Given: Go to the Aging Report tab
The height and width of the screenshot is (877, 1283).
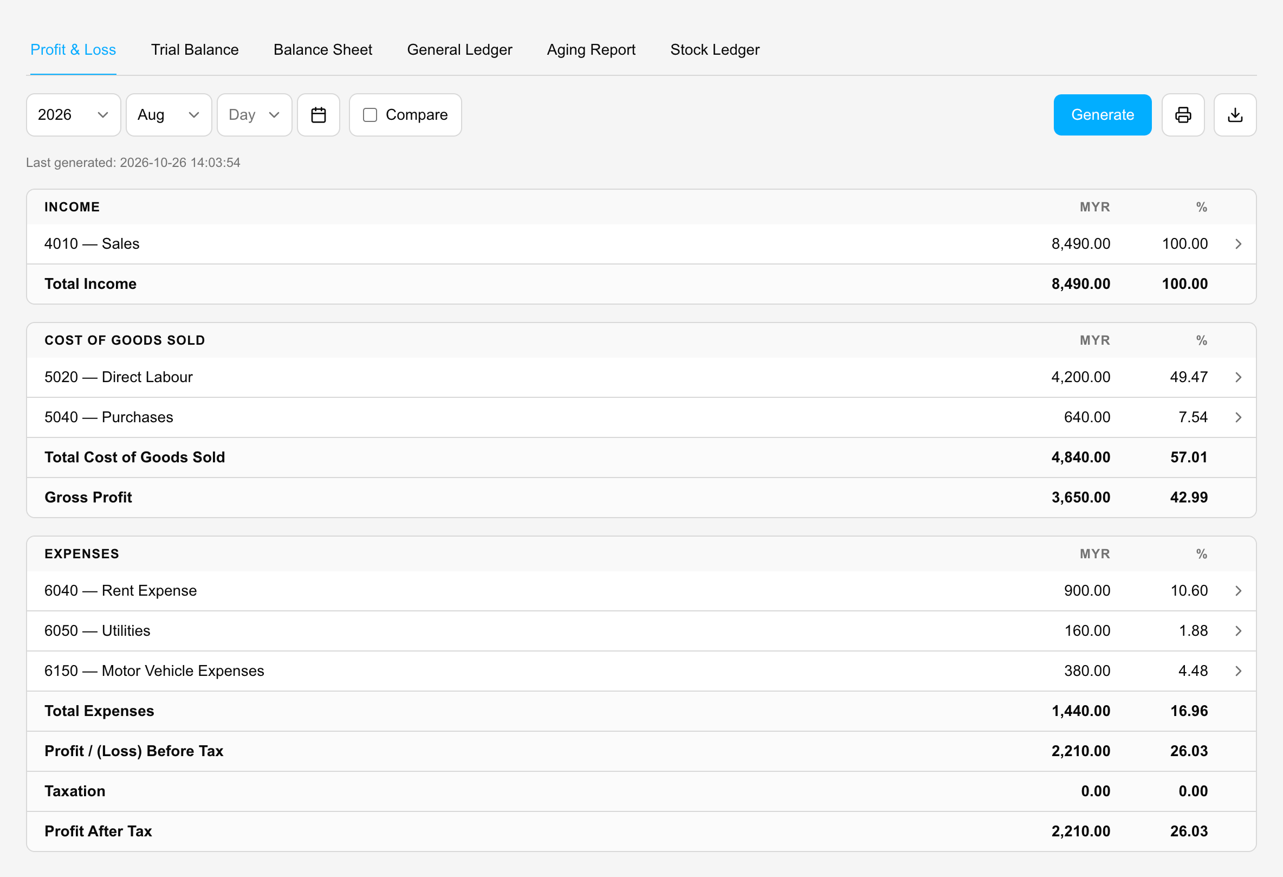Looking at the screenshot, I should (591, 50).
